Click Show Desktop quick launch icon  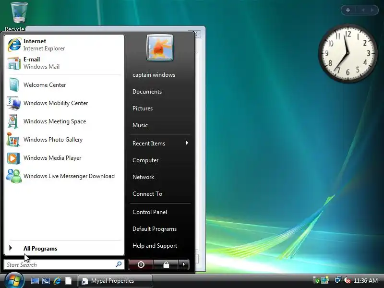point(35,281)
